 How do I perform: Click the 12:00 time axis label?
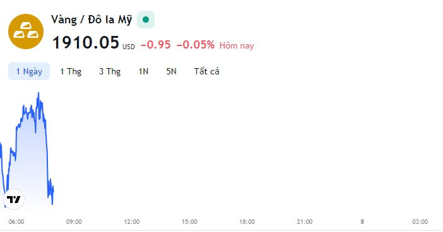[132, 222]
